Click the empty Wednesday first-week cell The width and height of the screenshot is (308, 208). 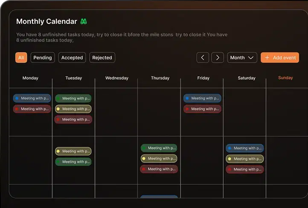116,112
